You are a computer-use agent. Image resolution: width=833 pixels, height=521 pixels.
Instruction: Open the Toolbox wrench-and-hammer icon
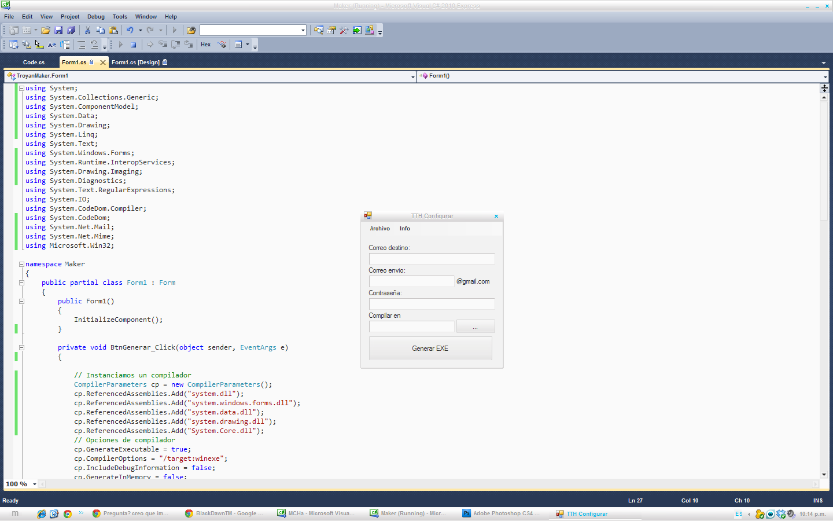click(x=344, y=30)
